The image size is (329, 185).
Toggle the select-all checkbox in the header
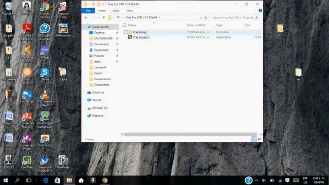click(x=124, y=25)
